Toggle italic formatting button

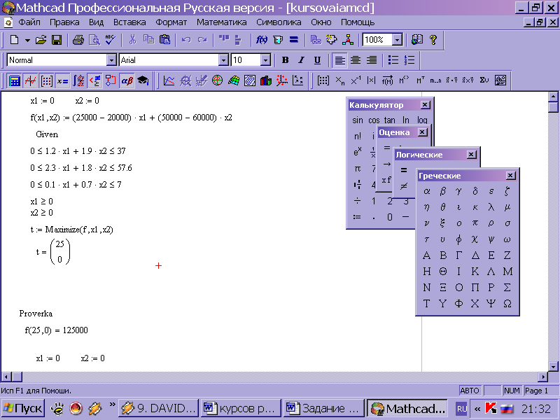301,60
